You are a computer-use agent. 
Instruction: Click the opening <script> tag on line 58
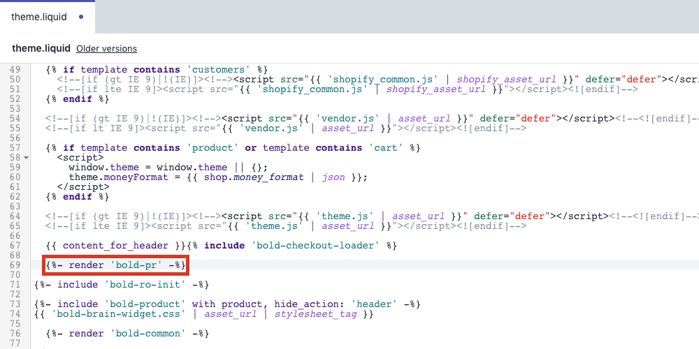[x=80, y=158]
